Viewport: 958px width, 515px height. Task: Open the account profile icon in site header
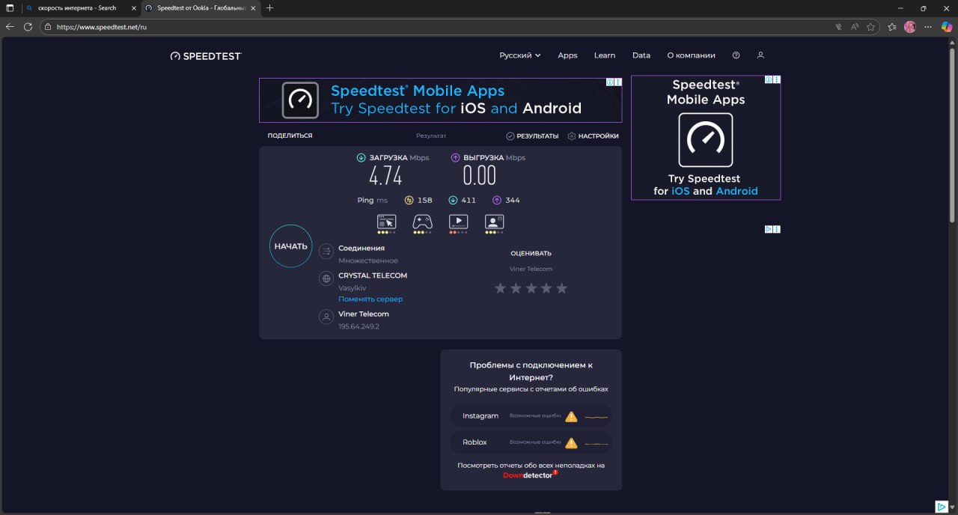coord(760,55)
